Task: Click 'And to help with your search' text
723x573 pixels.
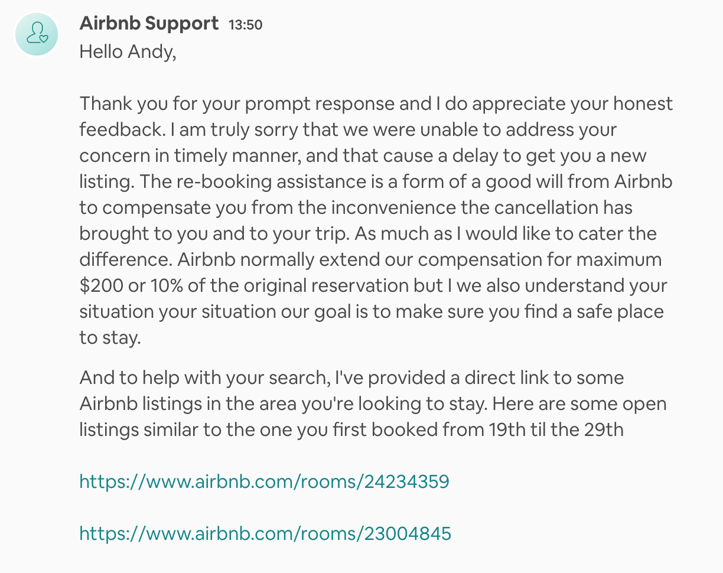Action: (204, 378)
